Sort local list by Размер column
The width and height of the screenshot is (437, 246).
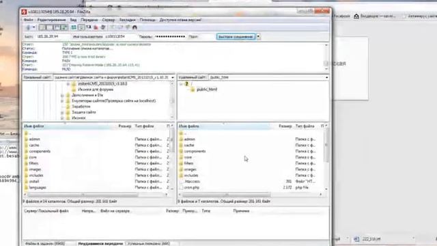tap(125, 126)
